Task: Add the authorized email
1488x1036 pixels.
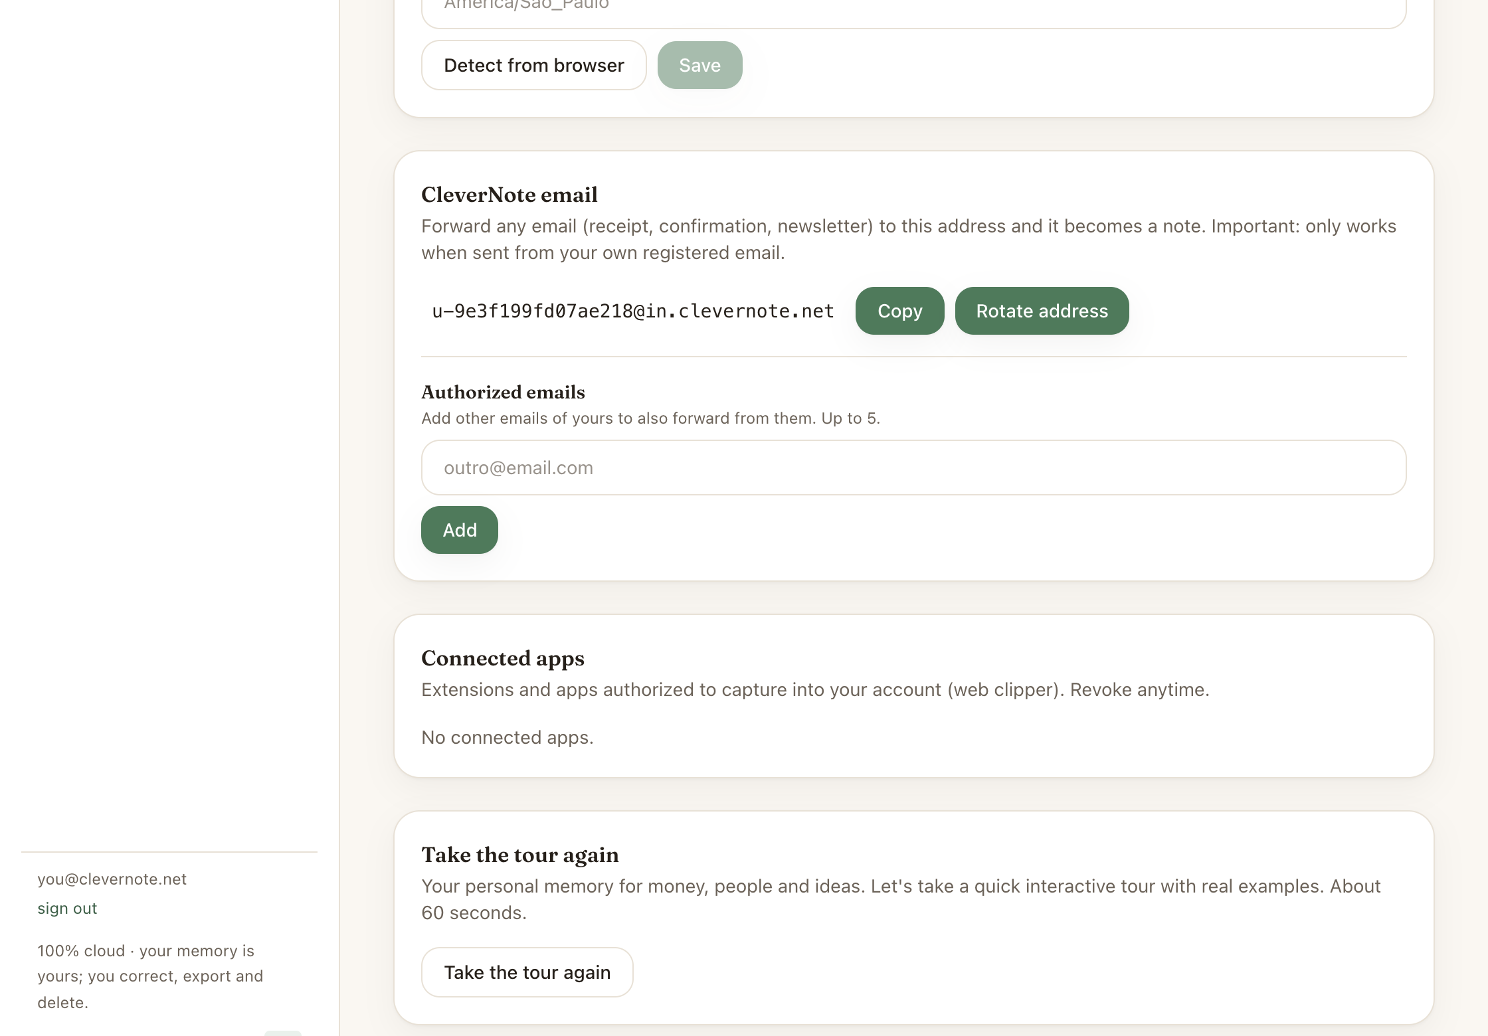Action: [x=460, y=530]
